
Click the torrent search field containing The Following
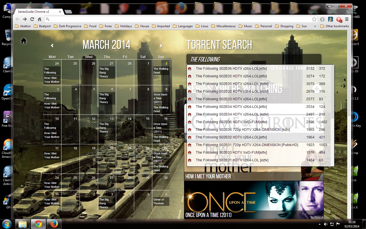coord(254,60)
